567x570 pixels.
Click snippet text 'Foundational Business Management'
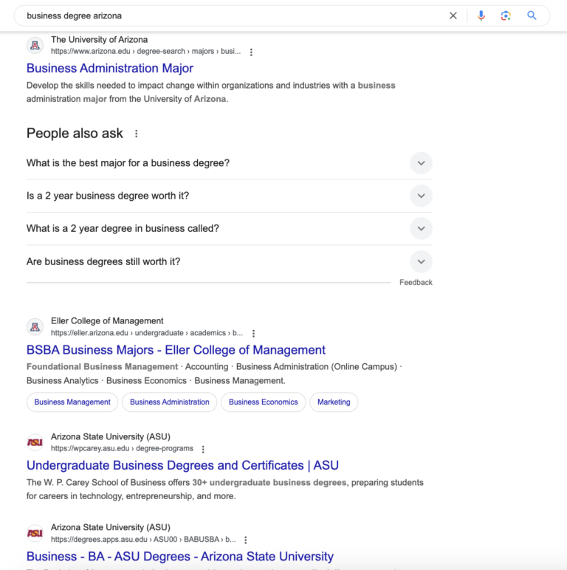102,367
